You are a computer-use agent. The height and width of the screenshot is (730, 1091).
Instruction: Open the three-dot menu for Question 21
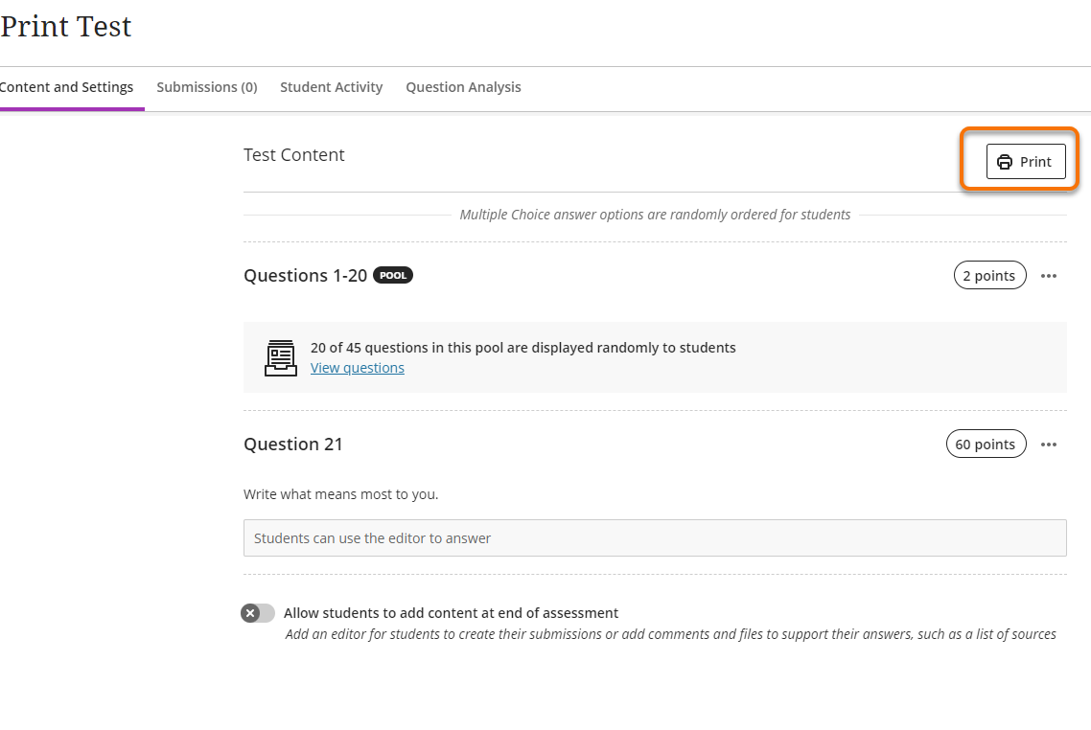1049,445
